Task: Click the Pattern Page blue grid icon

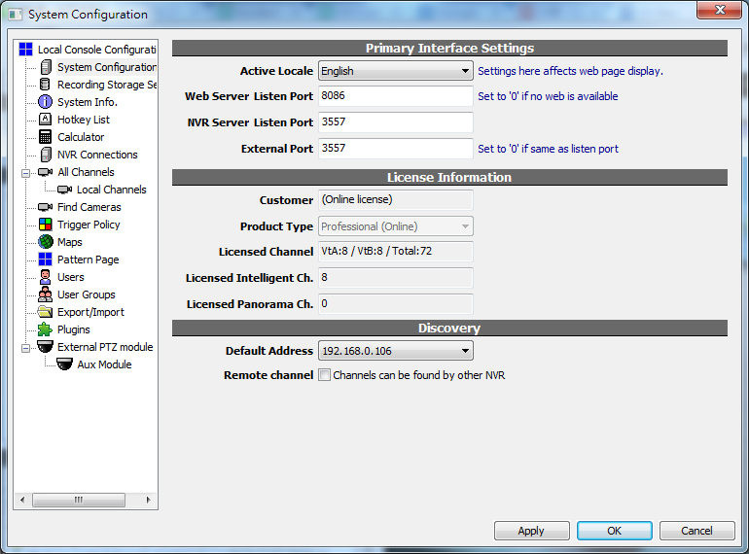Action: [45, 260]
